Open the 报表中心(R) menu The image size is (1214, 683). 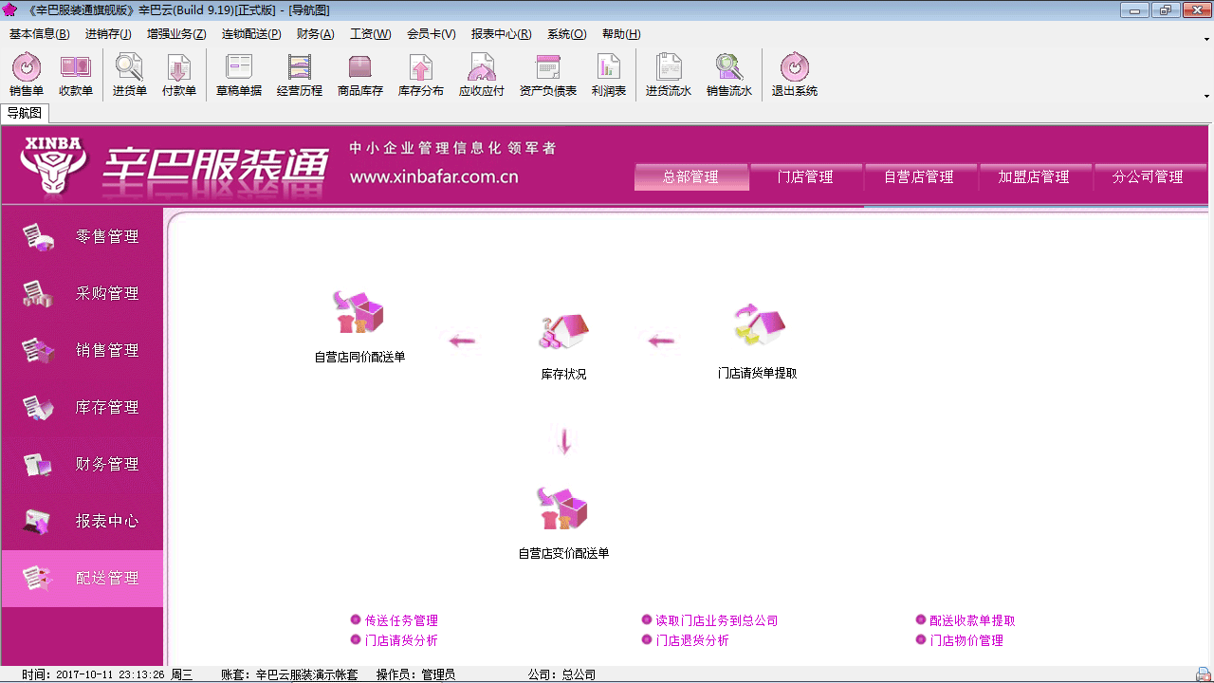pyautogui.click(x=502, y=34)
